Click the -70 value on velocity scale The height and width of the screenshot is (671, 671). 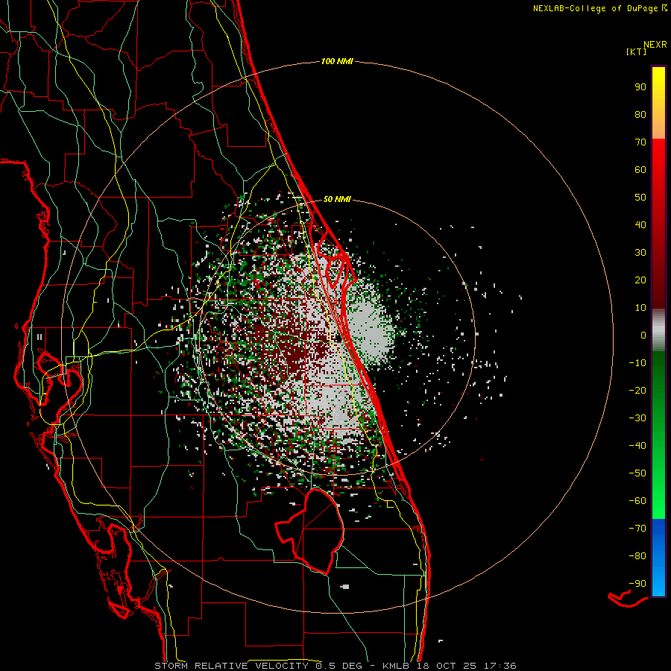tap(637, 529)
